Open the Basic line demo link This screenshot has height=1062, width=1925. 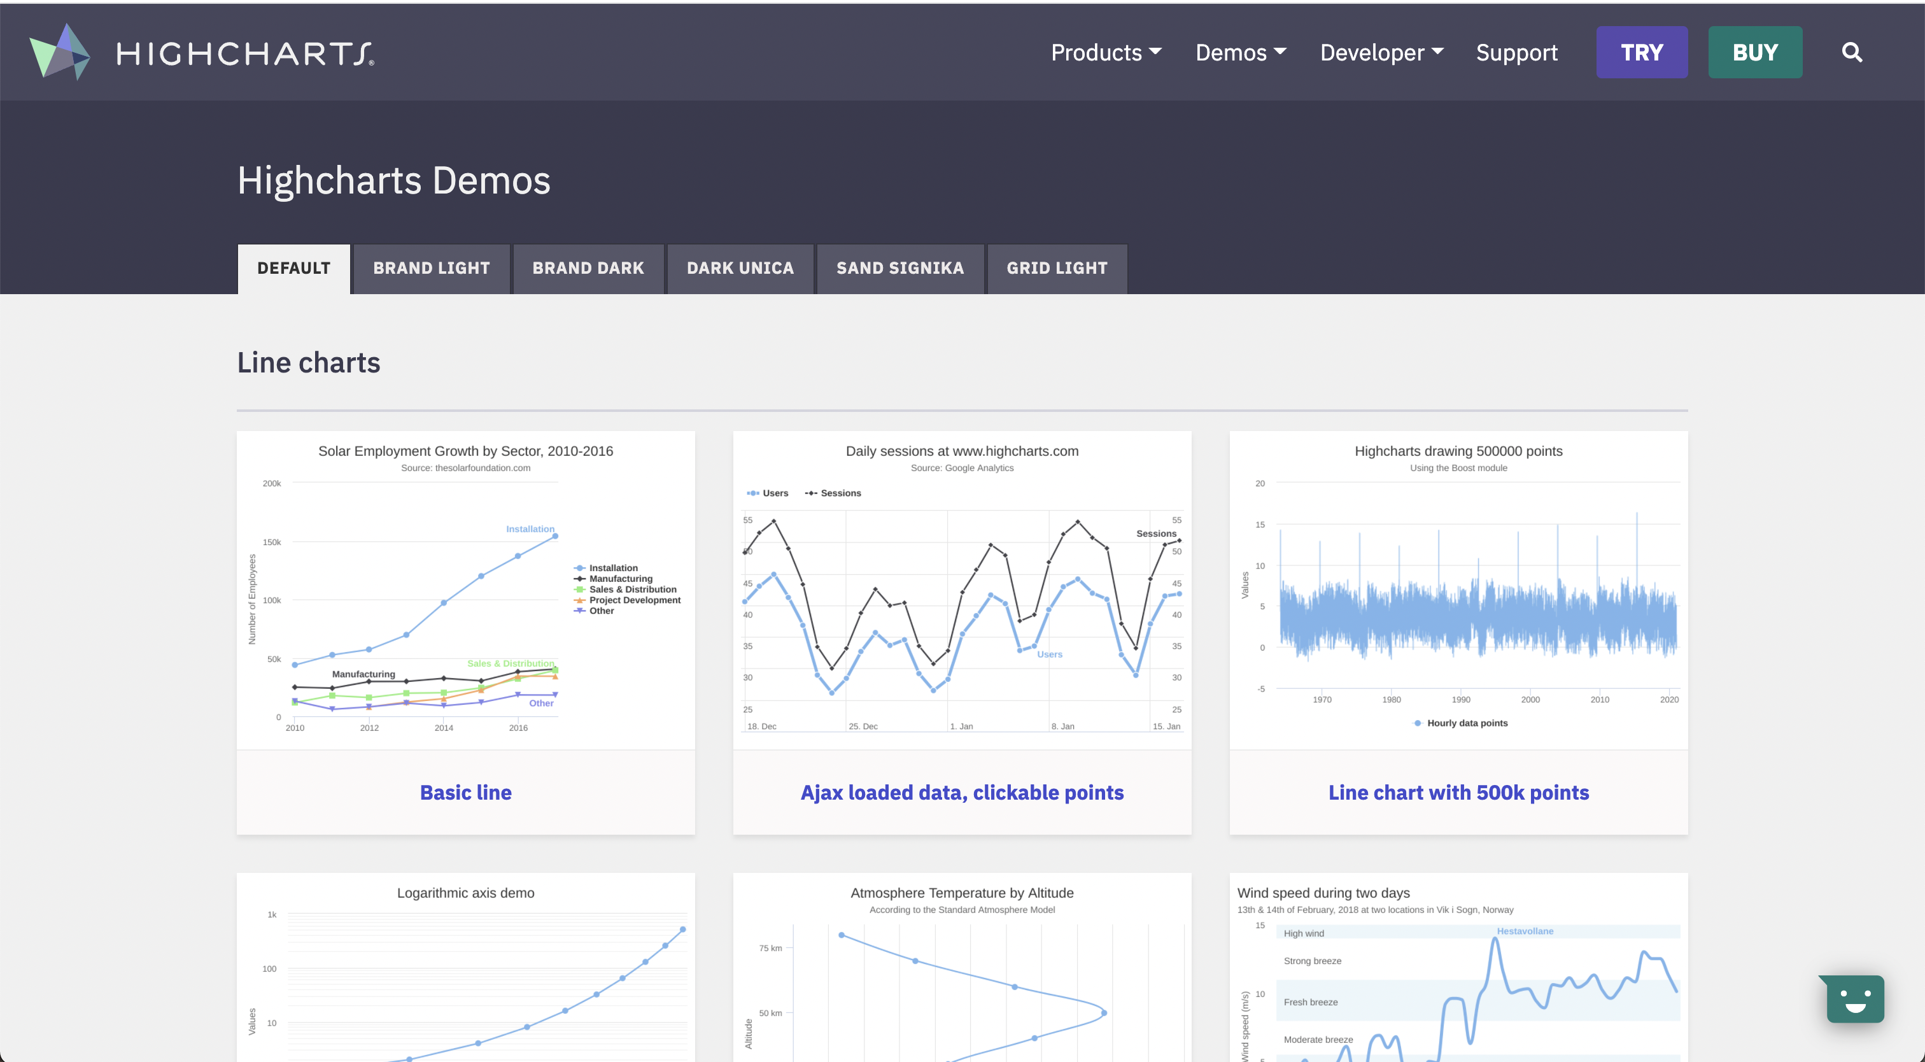(x=465, y=792)
